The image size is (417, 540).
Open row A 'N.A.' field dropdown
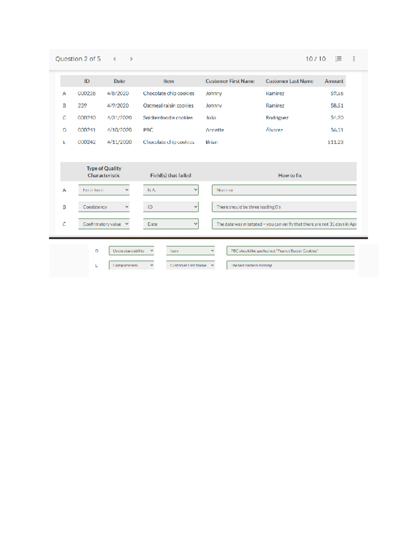171,190
